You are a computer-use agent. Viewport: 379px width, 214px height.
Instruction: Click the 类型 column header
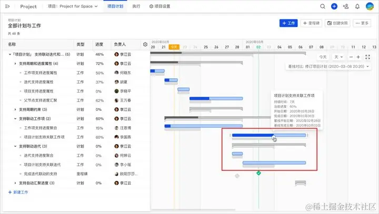[81, 45]
